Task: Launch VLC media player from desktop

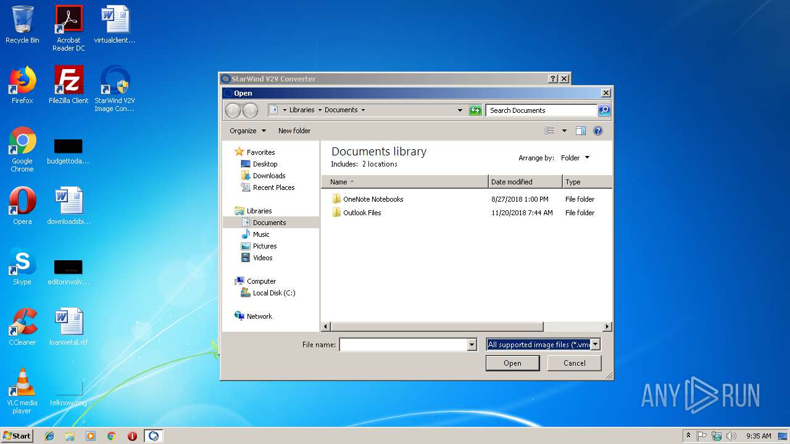Action: tap(22, 391)
